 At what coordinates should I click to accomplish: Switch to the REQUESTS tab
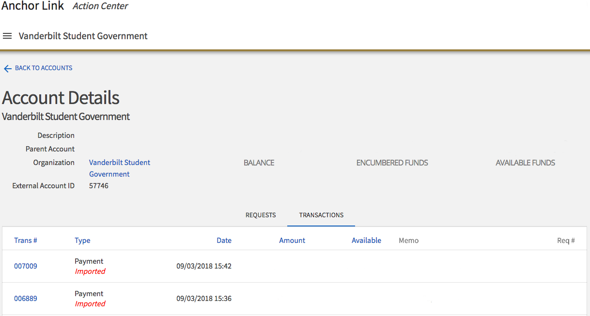pyautogui.click(x=261, y=215)
